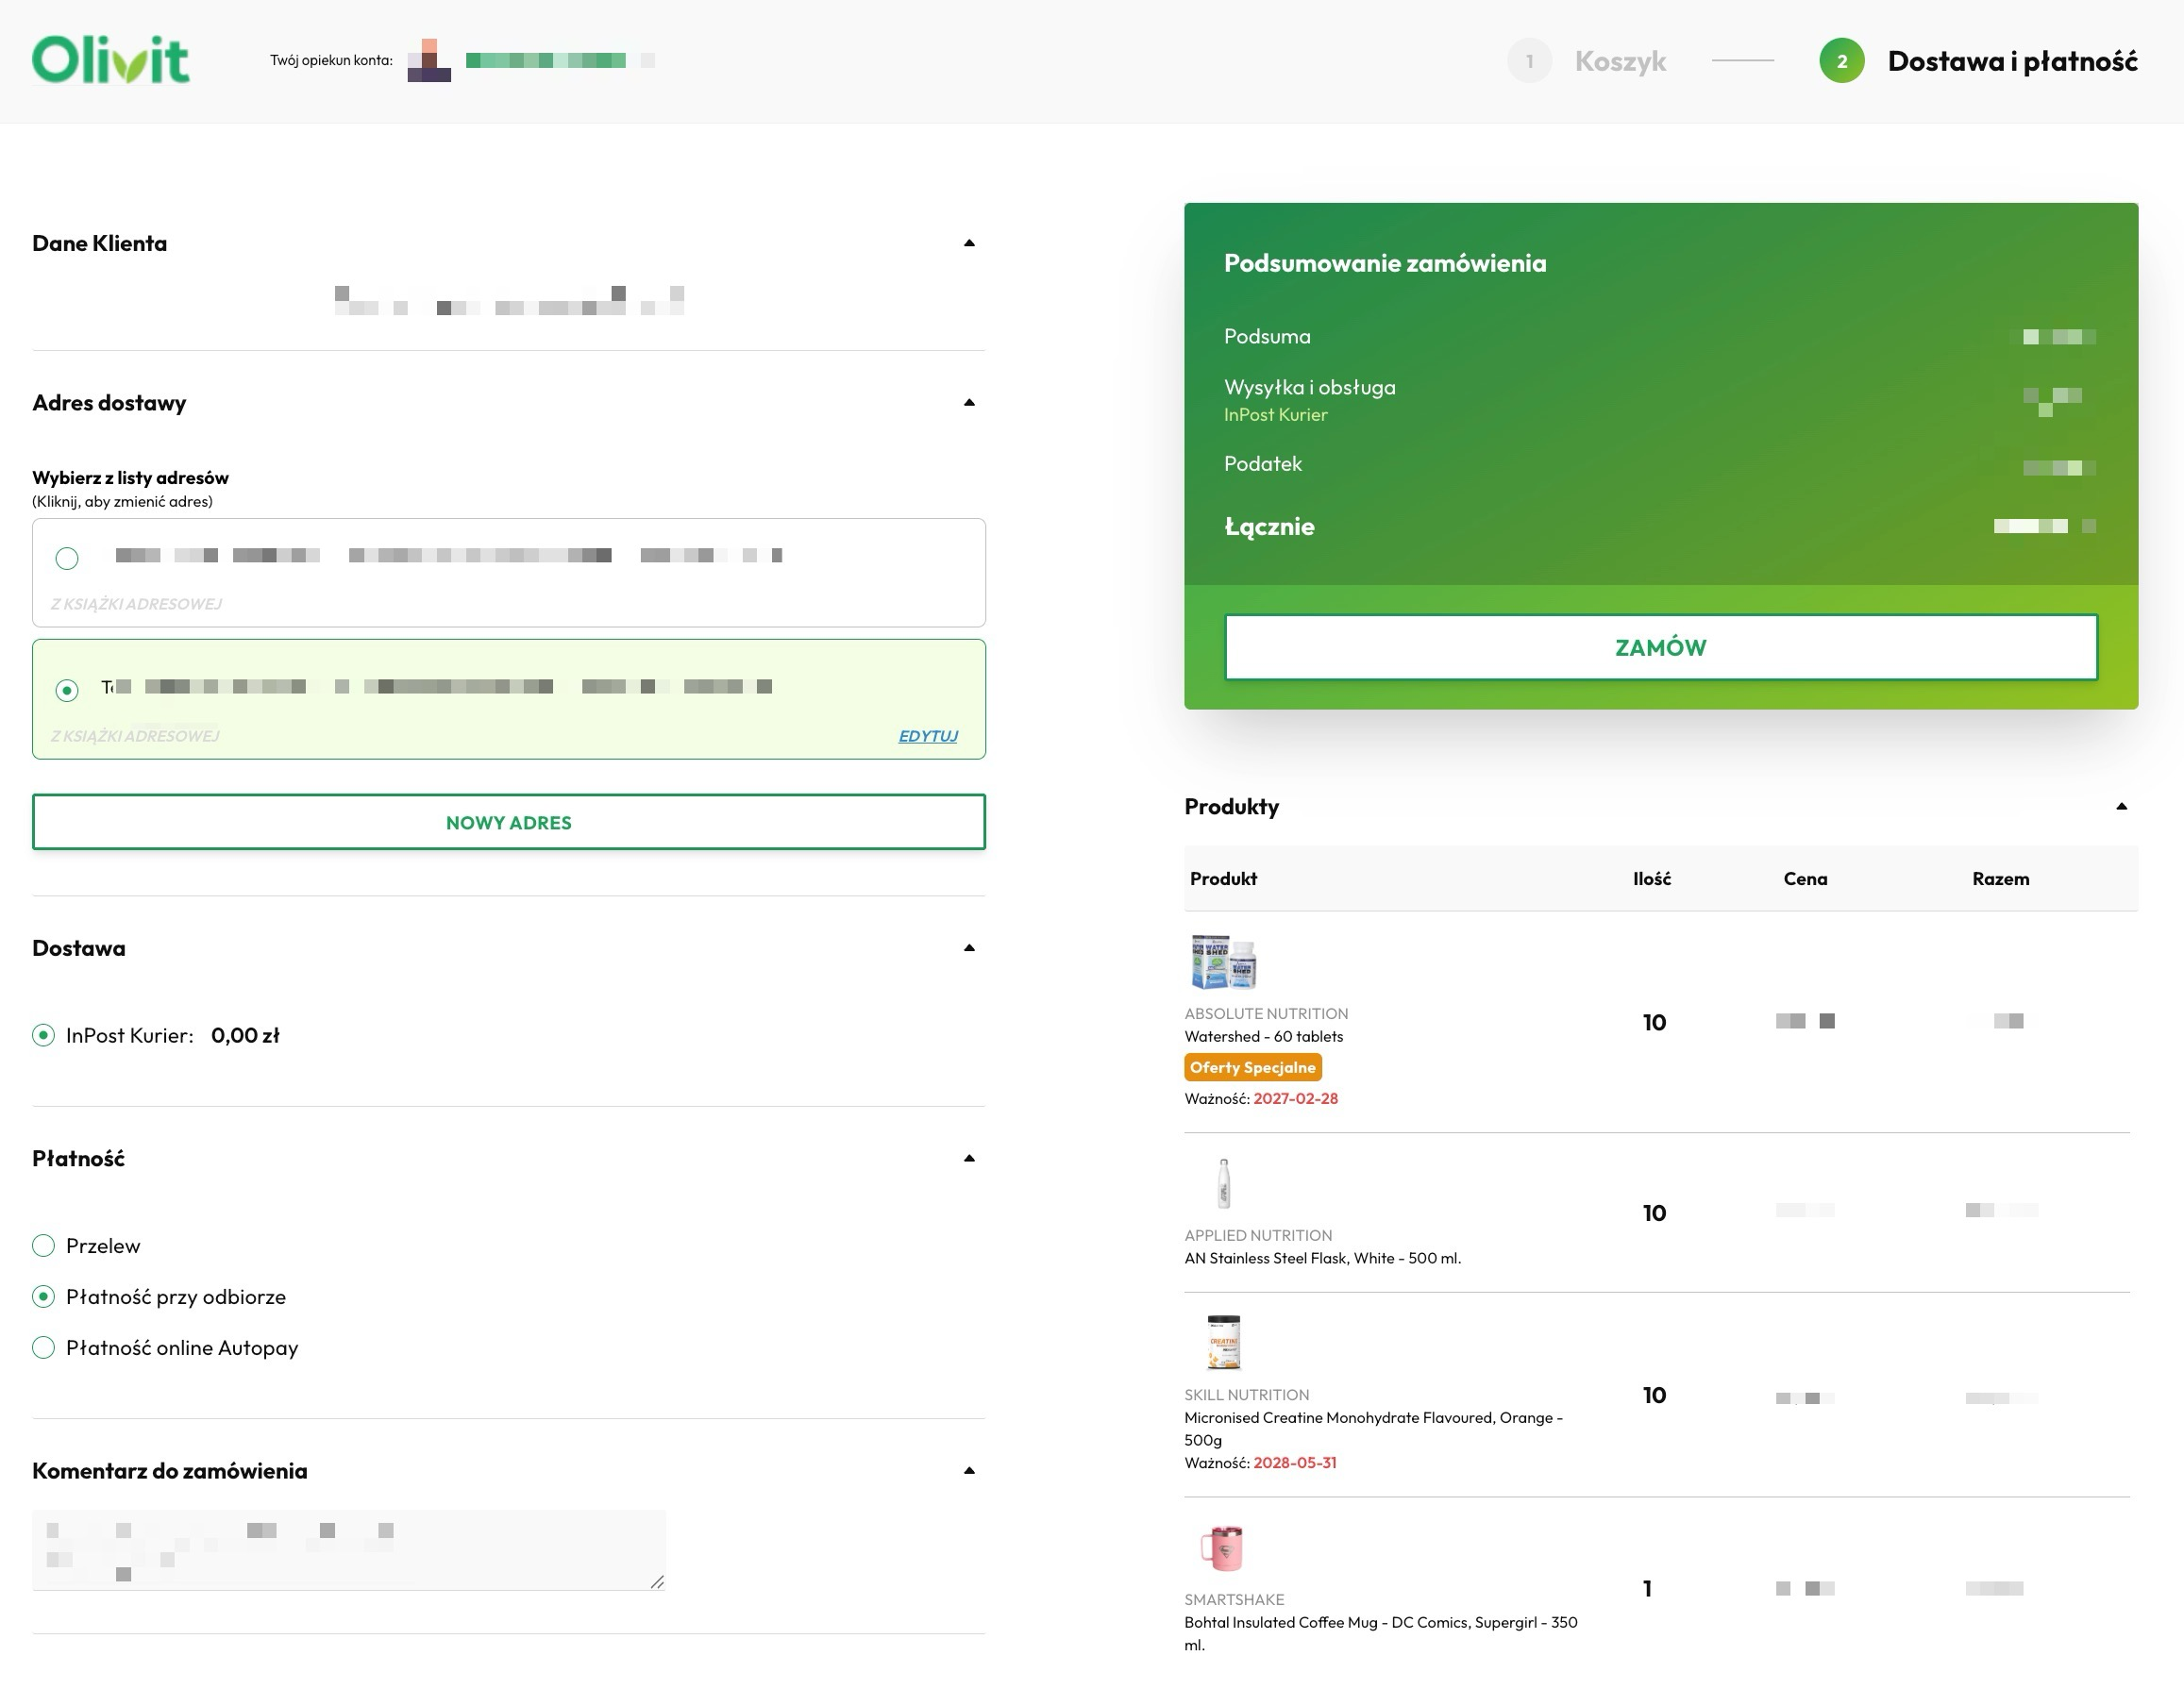Open the Stainless Steel Flask product image

[1223, 1183]
